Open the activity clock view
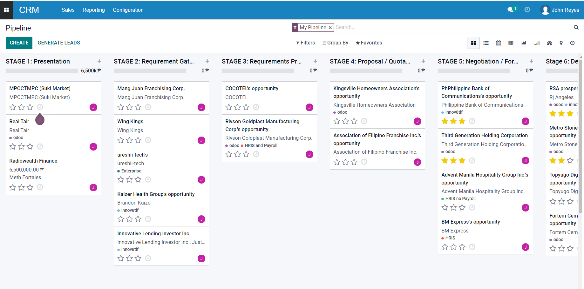Viewport: 584px width, 289px height. pyautogui.click(x=572, y=43)
